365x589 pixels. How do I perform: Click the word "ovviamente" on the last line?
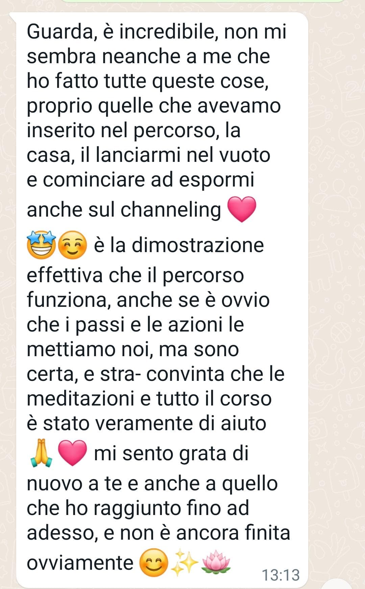tap(80, 563)
